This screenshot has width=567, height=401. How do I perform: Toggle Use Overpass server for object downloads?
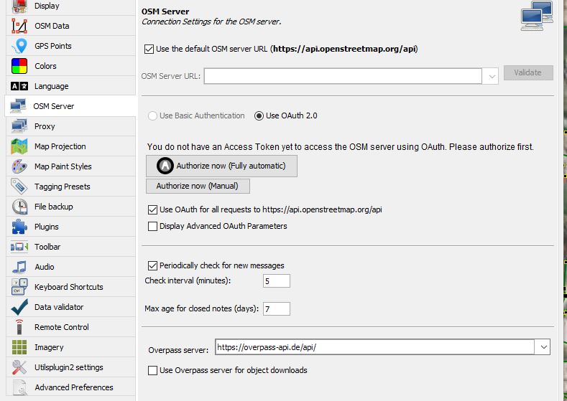152,371
